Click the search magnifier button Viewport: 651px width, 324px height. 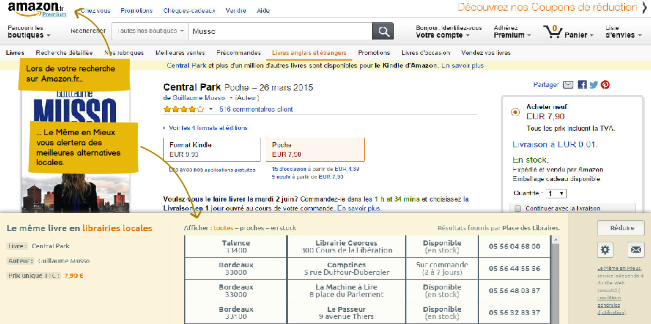(x=382, y=31)
